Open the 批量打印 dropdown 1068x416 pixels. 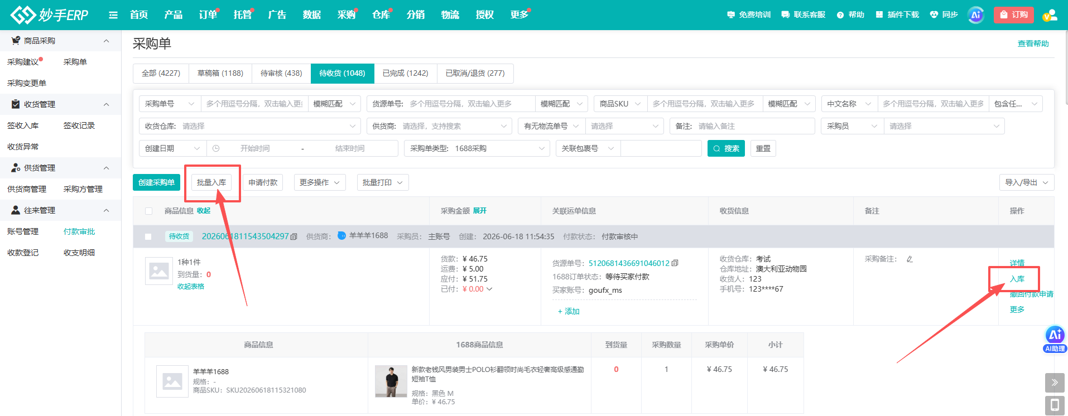[x=383, y=182]
